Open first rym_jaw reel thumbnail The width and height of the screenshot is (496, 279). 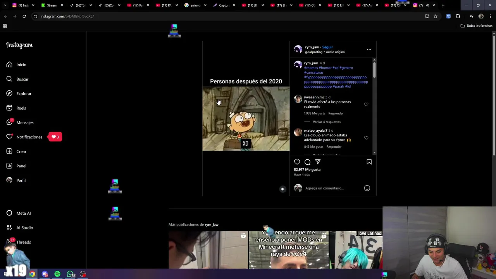click(208, 250)
